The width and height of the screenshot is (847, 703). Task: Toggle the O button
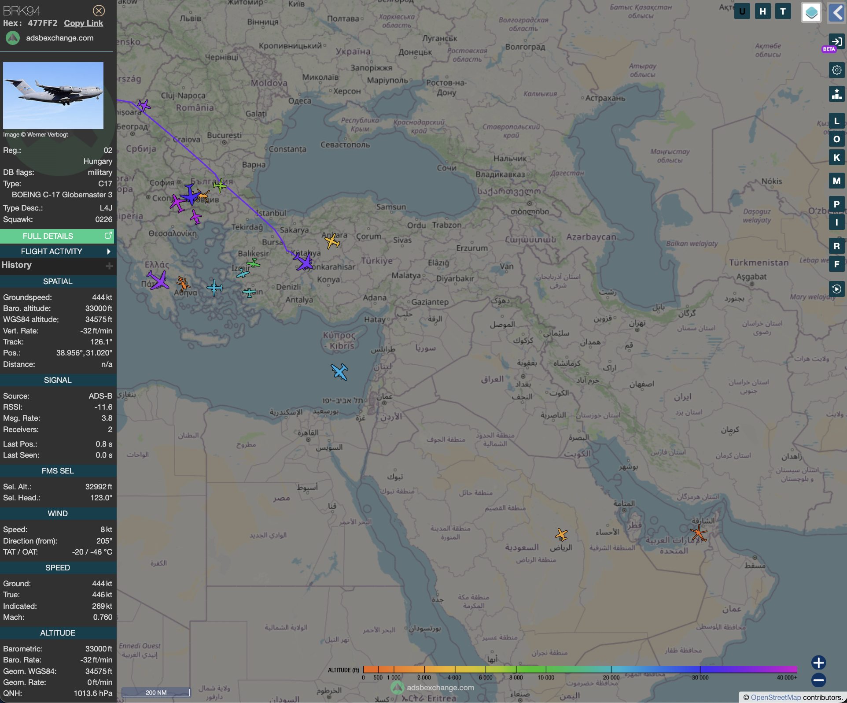(836, 139)
